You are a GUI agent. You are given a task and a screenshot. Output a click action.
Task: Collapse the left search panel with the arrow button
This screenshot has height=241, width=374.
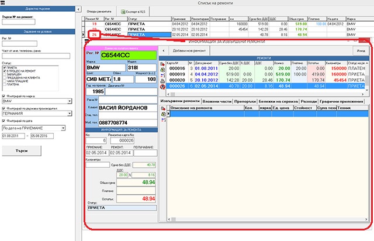click(78, 9)
